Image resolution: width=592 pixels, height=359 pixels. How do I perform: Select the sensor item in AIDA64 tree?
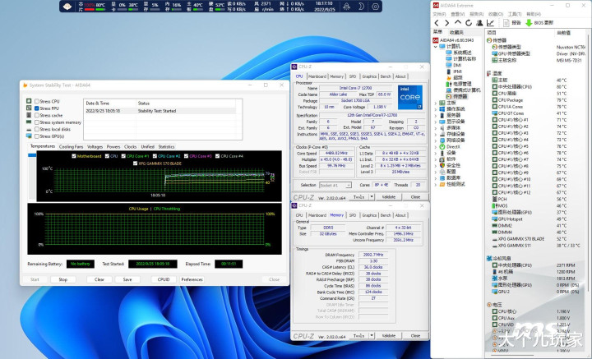coord(460,97)
